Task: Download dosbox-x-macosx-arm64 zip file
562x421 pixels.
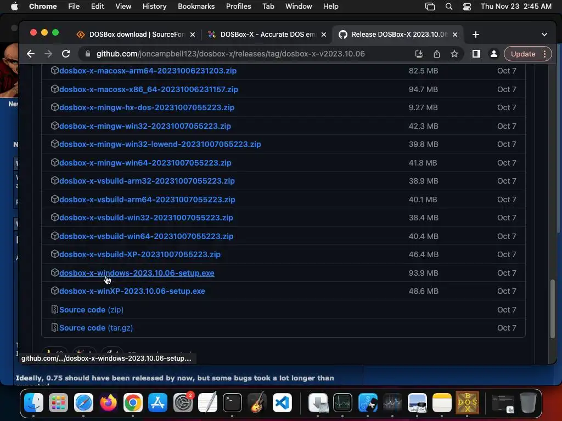Action: [x=148, y=71]
